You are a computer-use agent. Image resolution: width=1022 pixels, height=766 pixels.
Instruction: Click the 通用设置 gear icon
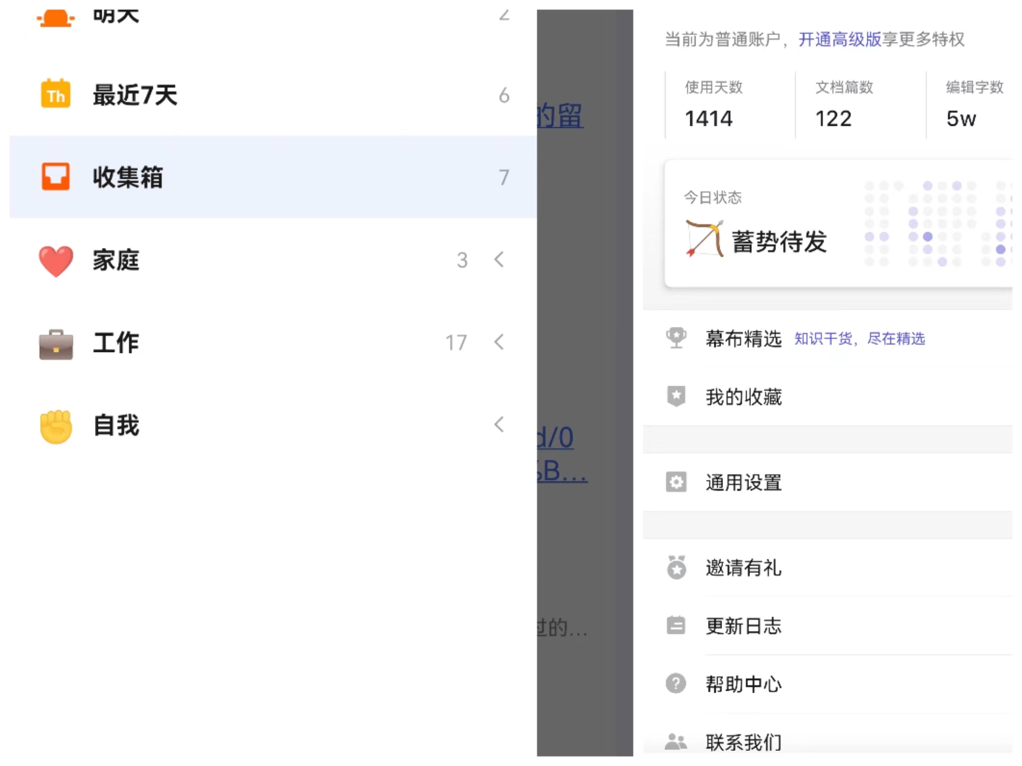tap(677, 483)
